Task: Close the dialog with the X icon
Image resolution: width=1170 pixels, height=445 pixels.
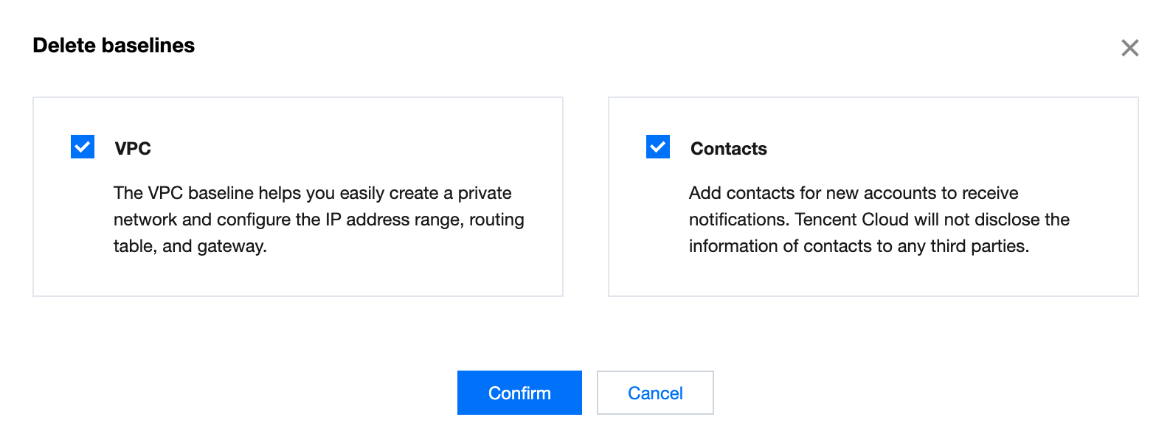Action: 1129,48
